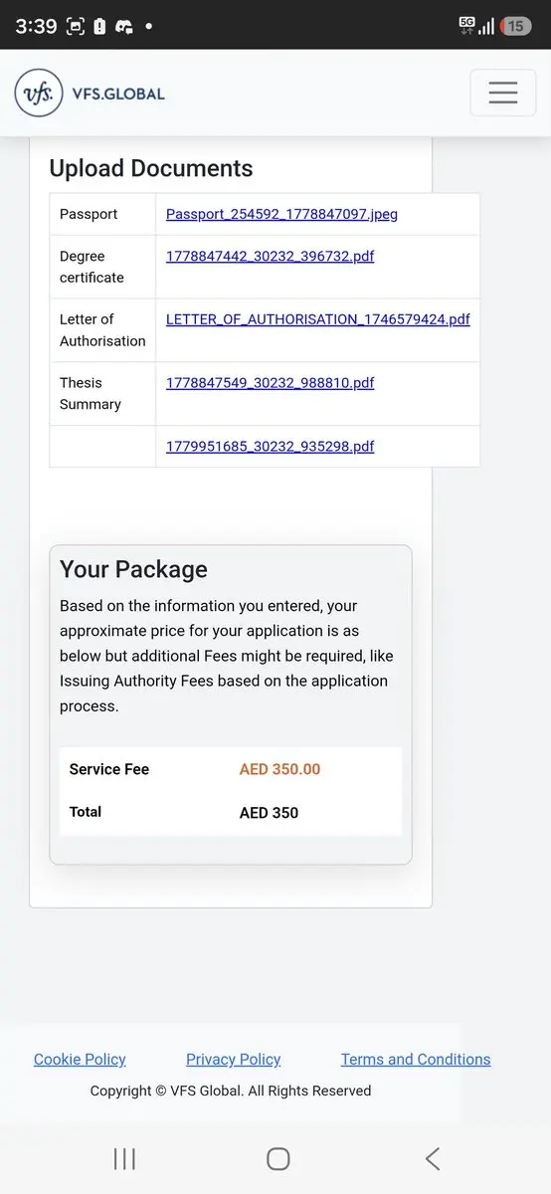Image resolution: width=551 pixels, height=1194 pixels.
Task: Tap the Android back navigation icon
Action: pyautogui.click(x=433, y=1158)
